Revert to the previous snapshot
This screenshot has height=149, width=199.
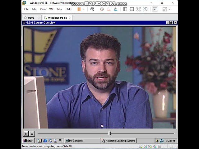[x=109, y=9]
